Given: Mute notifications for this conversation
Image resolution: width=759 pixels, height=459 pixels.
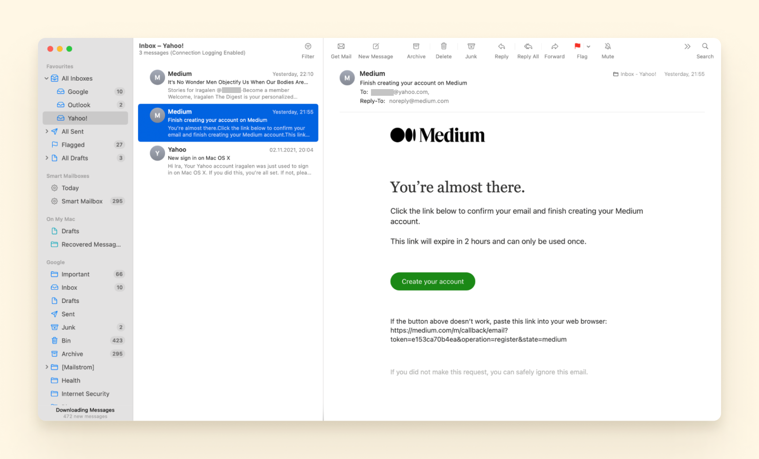Looking at the screenshot, I should (607, 50).
